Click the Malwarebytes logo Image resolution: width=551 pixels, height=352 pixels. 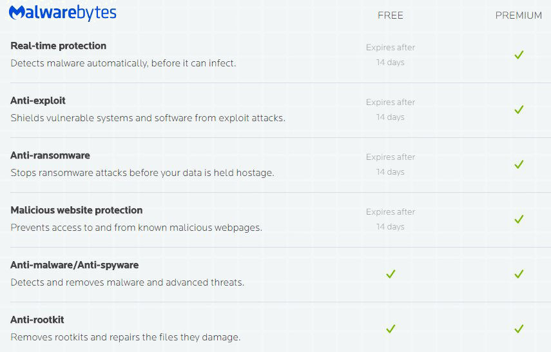tap(63, 12)
